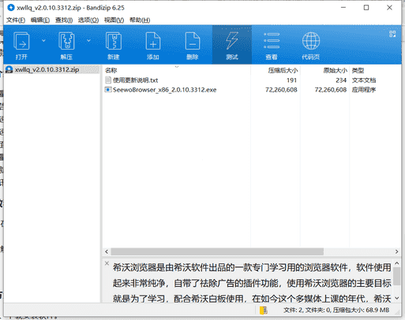The width and height of the screenshot is (405, 320).
Task: Click the type cell 文本文档
Action: [364, 80]
